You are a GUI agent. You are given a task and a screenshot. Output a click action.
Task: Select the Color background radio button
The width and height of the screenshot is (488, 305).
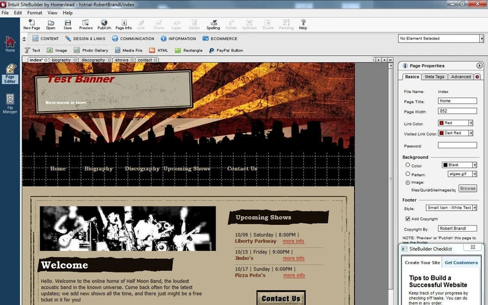tap(408, 165)
